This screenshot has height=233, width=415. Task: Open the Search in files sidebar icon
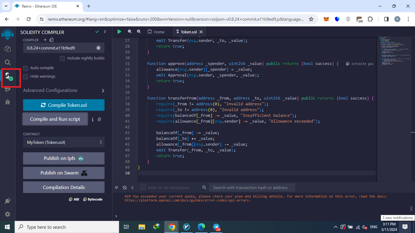(x=8, y=62)
